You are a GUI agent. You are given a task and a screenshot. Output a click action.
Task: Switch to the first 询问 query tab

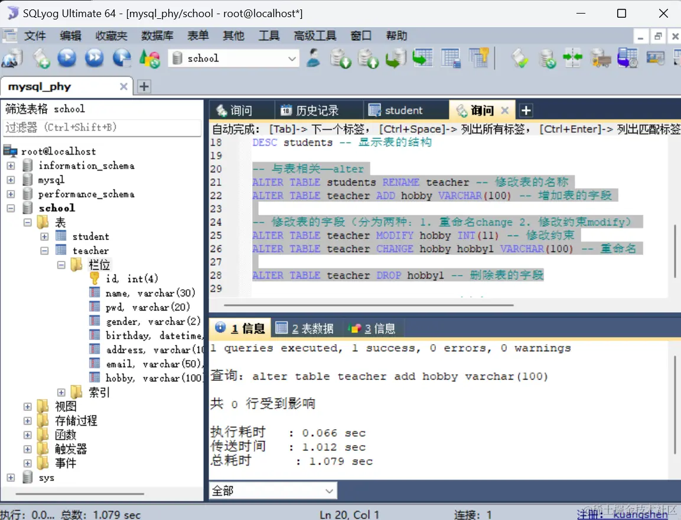241,110
